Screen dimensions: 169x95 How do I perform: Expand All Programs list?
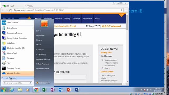[x=18, y=78]
